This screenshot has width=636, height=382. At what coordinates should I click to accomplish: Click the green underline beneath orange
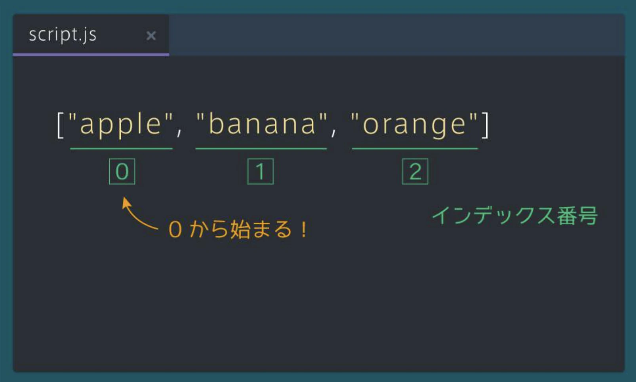[x=415, y=149]
